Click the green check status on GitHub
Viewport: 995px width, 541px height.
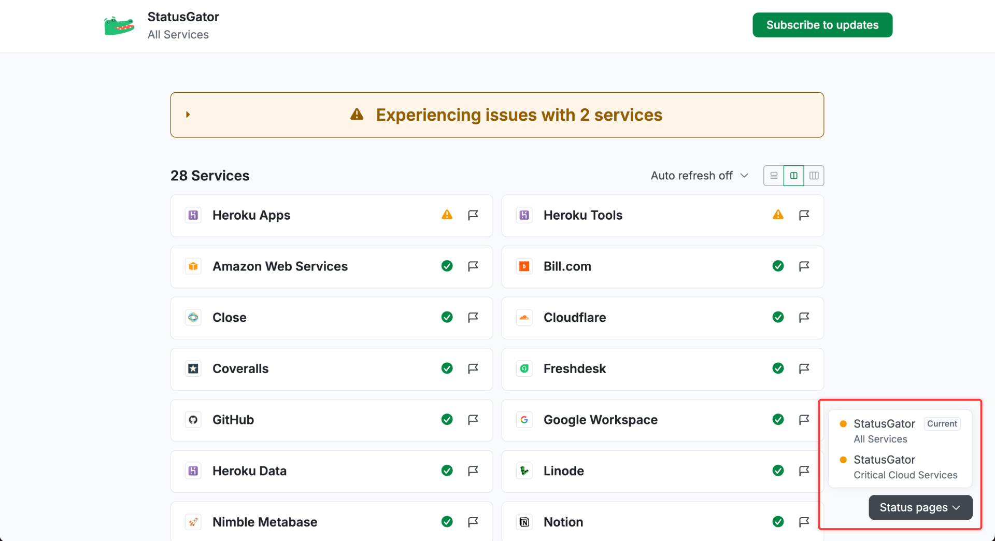447,419
